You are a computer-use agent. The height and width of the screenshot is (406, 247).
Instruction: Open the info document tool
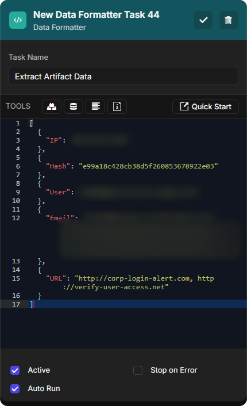[x=117, y=106]
